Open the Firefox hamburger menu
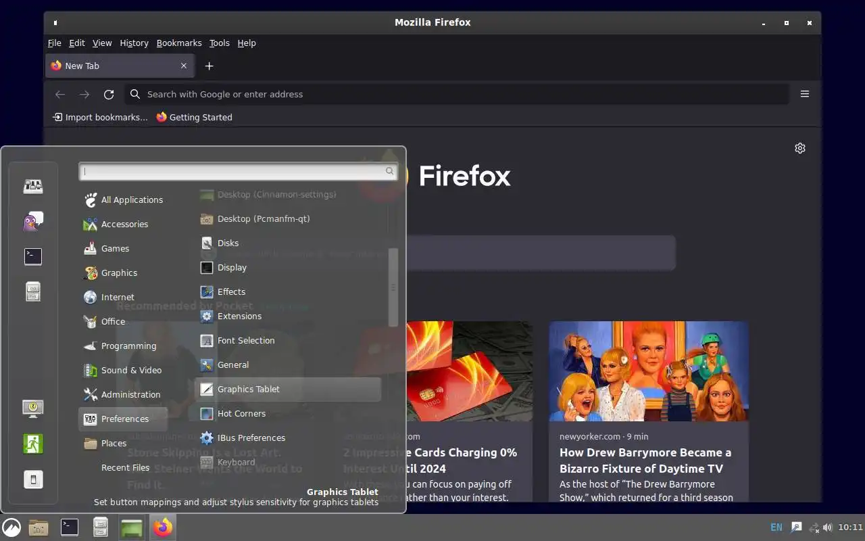Screen dimensions: 865x541 tap(805, 94)
